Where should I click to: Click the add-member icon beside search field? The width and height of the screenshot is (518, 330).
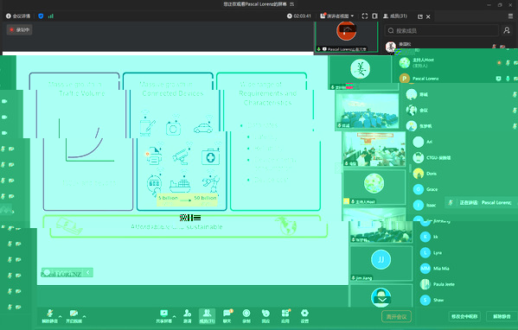[507, 30]
